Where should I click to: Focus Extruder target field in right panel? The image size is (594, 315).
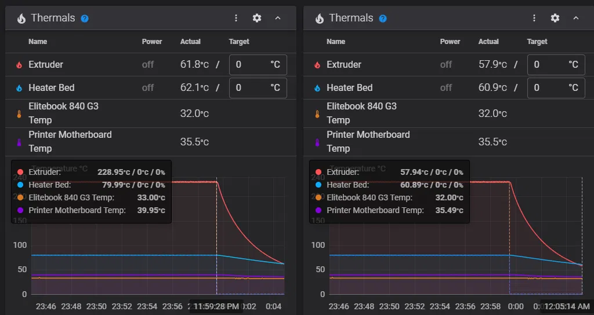click(556, 65)
